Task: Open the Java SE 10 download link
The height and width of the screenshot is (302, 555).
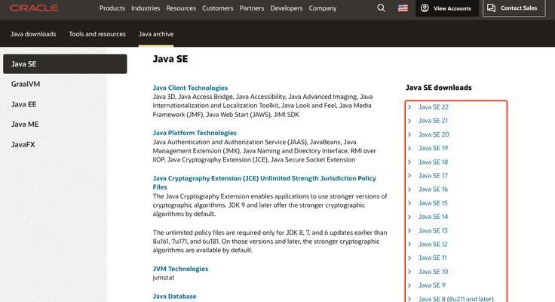Action: pyautogui.click(x=434, y=272)
